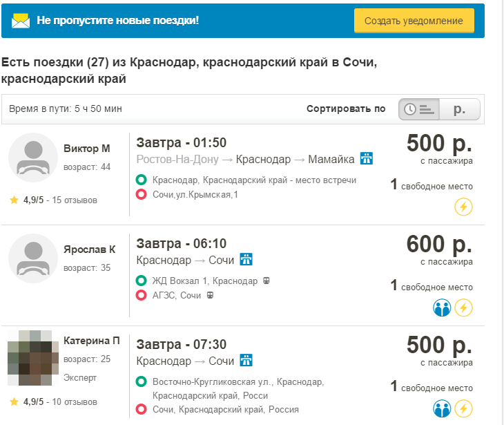504x425 pixels.
Task: Click highway icon on Ростов-На-Дону trip
Action: tap(367, 158)
